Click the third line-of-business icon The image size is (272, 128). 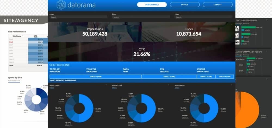(x=237, y=42)
